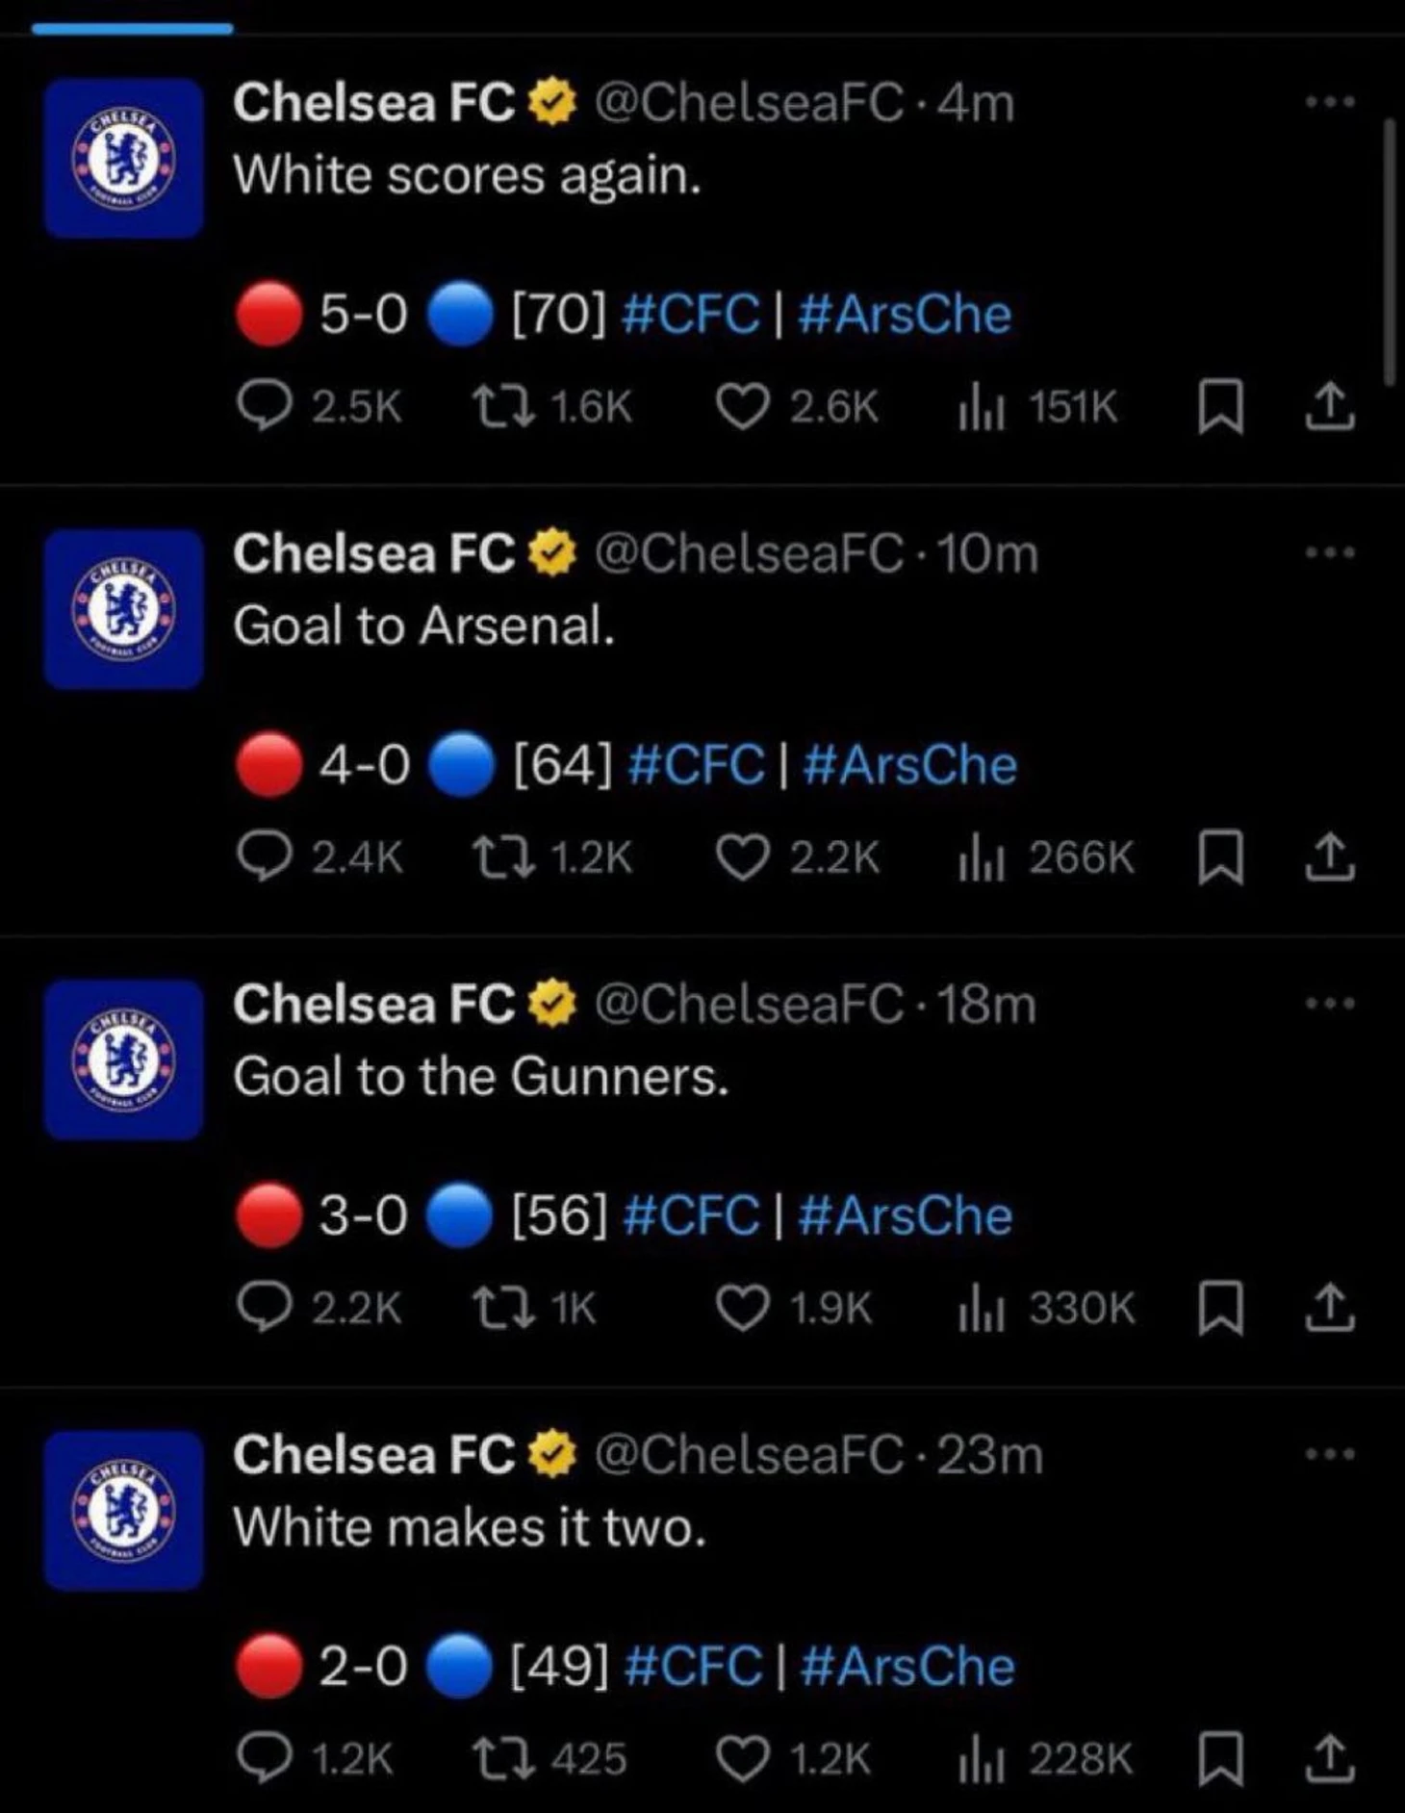Open more options on the 18m tweet
Viewport: 1405px width, 1813px height.
1330,1003
